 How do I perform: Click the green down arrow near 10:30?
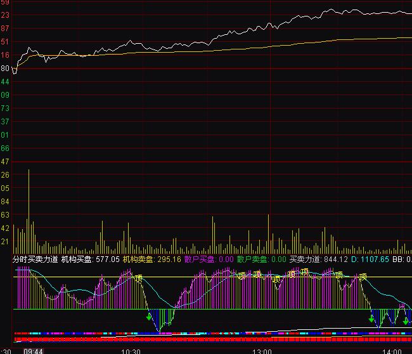pos(150,317)
